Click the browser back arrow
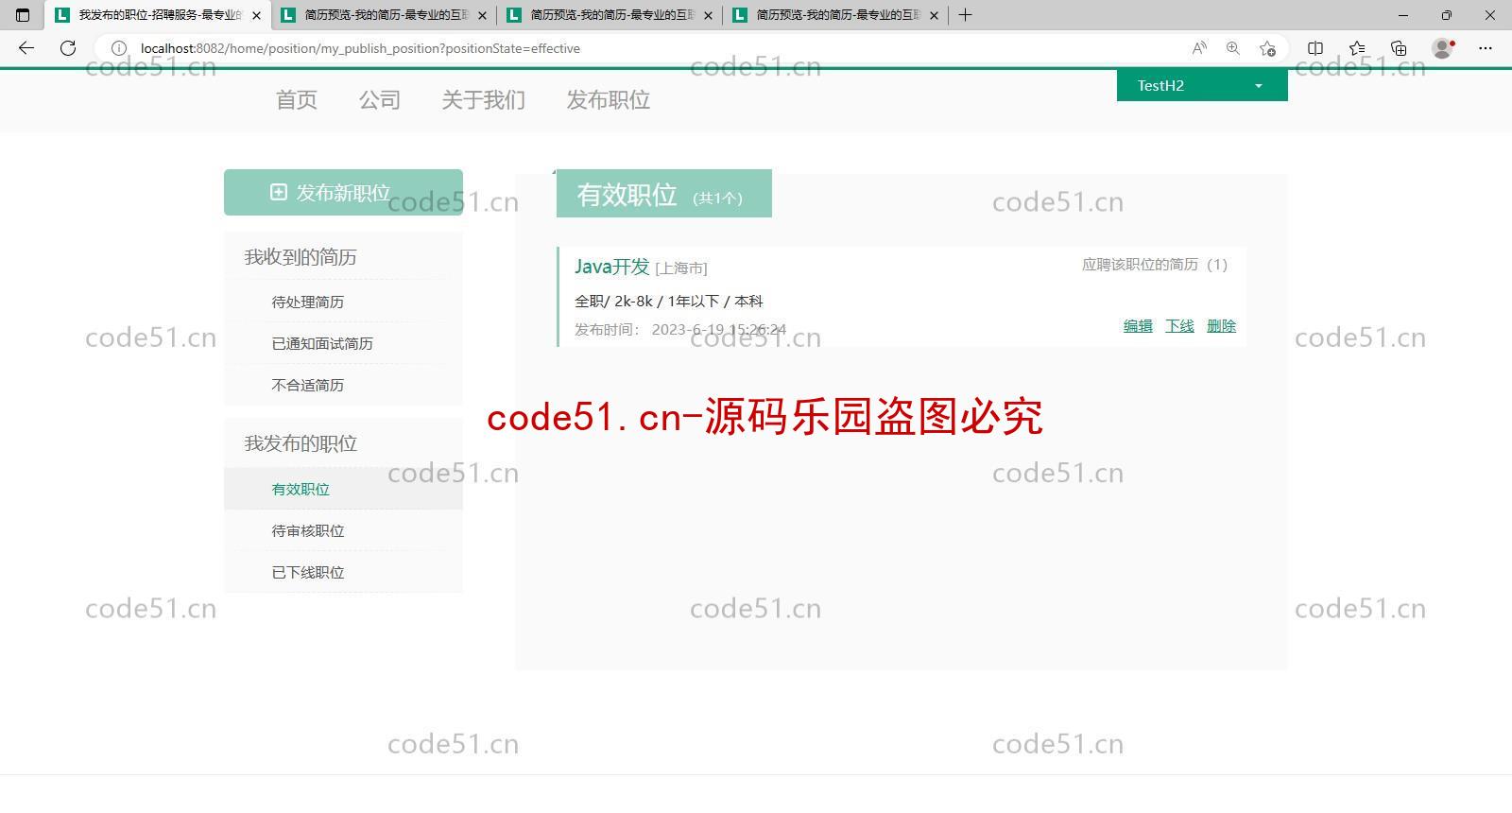The height and width of the screenshot is (813, 1512). 26,48
